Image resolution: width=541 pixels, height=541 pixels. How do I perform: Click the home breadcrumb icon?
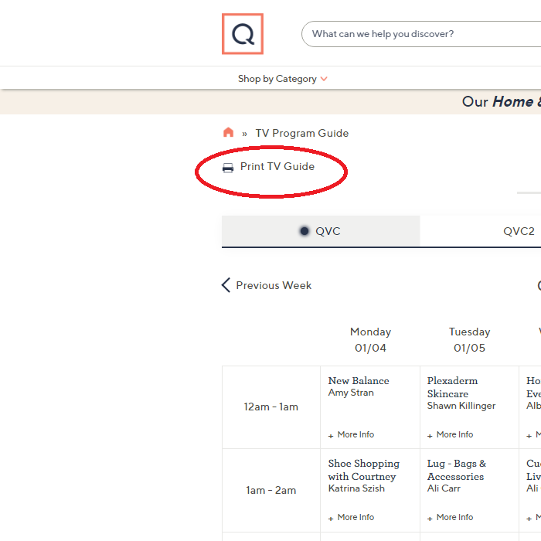(x=228, y=133)
